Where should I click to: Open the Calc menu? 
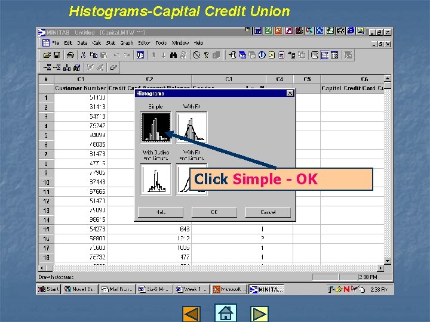(x=97, y=43)
